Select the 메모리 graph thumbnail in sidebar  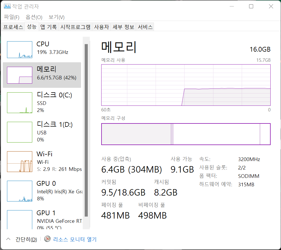click(x=20, y=75)
